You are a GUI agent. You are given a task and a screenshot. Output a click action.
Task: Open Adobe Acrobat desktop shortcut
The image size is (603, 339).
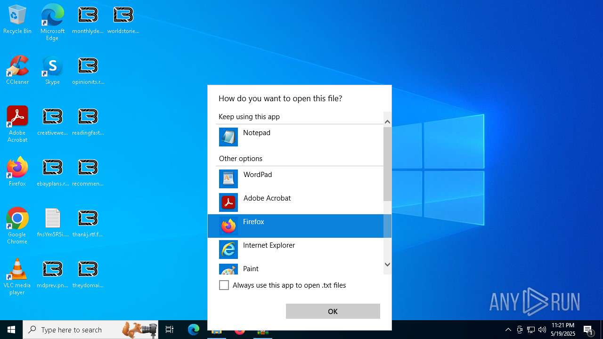point(17,125)
